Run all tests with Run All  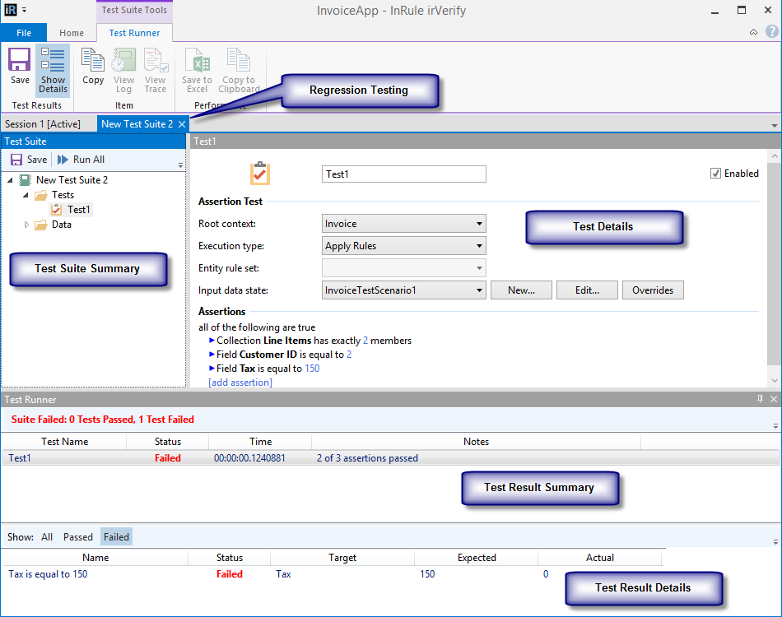point(81,160)
